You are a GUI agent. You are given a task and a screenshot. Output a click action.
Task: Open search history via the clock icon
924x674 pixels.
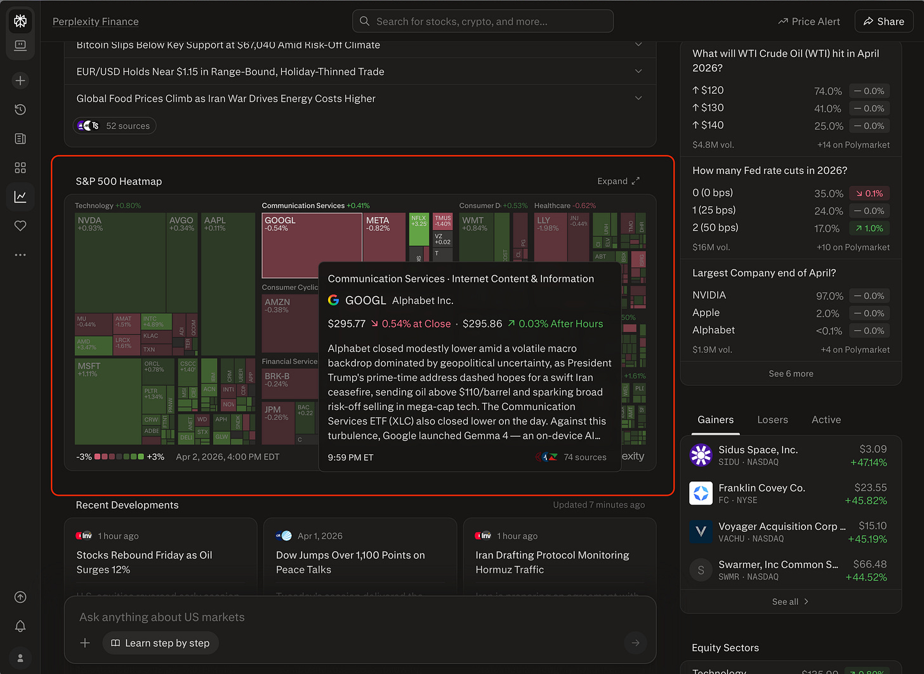(x=20, y=109)
